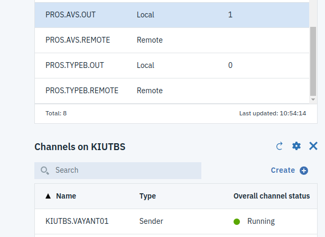The width and height of the screenshot is (325, 237).
Task: Click the green Running status dot
Action: click(237, 221)
